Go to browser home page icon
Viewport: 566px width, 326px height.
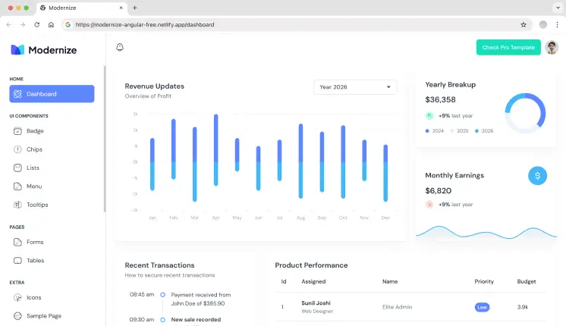point(51,24)
